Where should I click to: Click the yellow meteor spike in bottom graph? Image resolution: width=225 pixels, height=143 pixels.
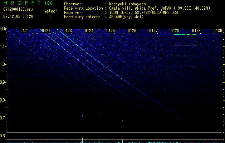(82, 140)
